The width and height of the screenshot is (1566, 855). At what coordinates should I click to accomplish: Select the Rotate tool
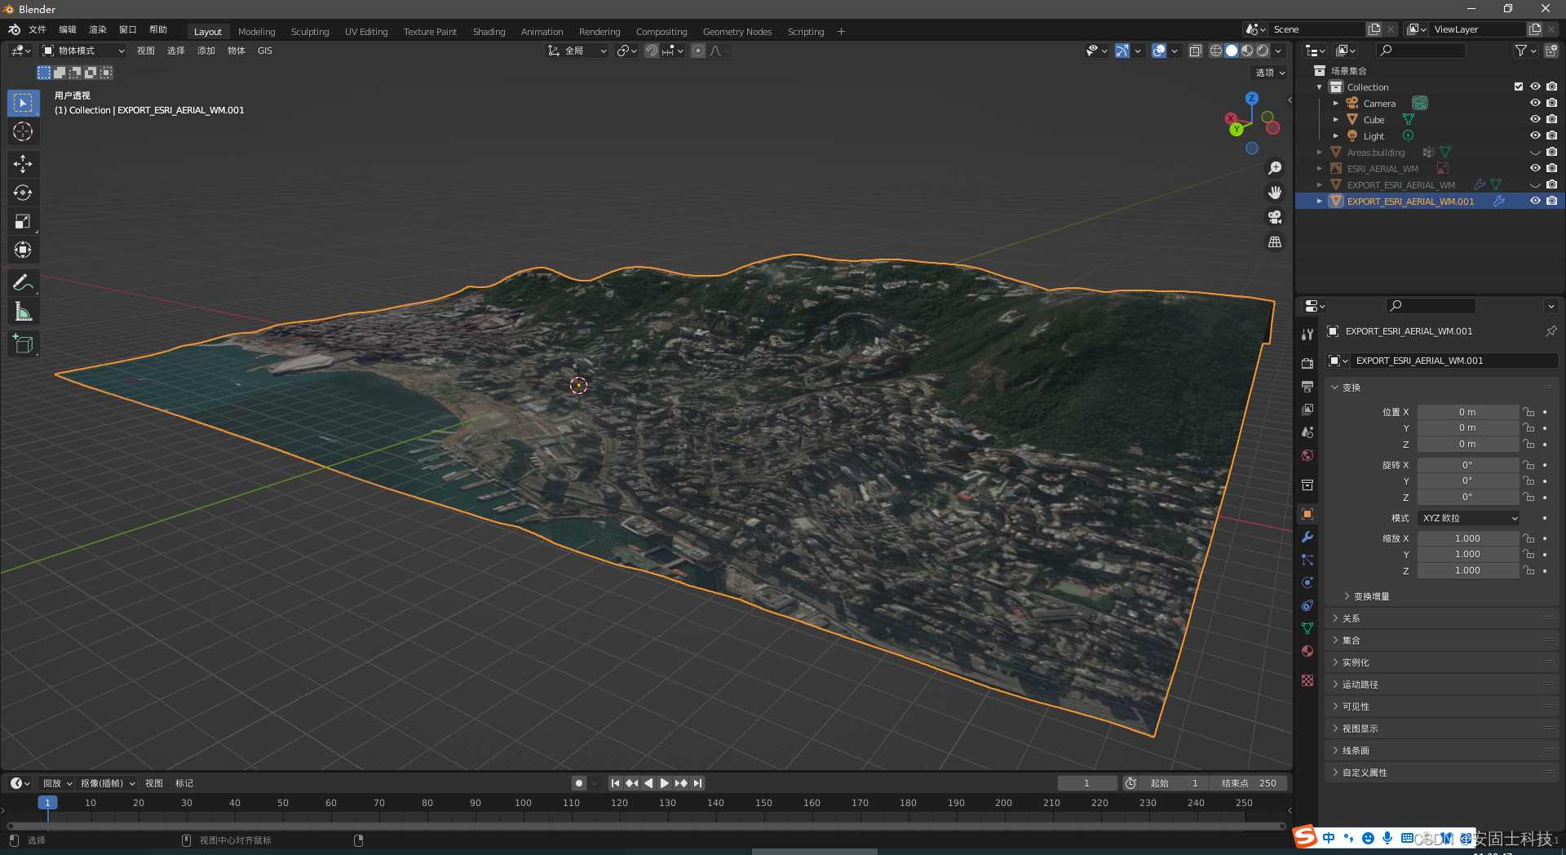[x=23, y=193]
